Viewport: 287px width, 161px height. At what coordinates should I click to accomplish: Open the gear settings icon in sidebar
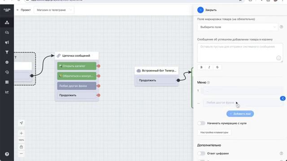(x=7, y=62)
